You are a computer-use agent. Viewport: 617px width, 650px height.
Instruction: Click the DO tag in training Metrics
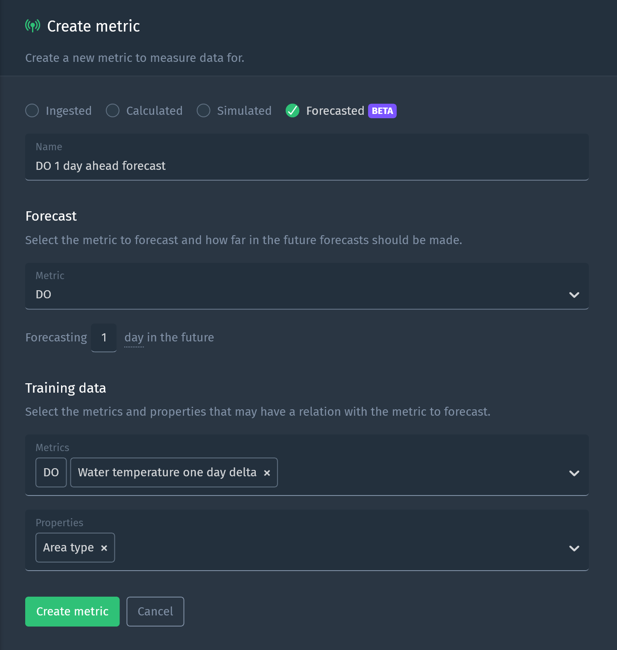[x=51, y=472]
